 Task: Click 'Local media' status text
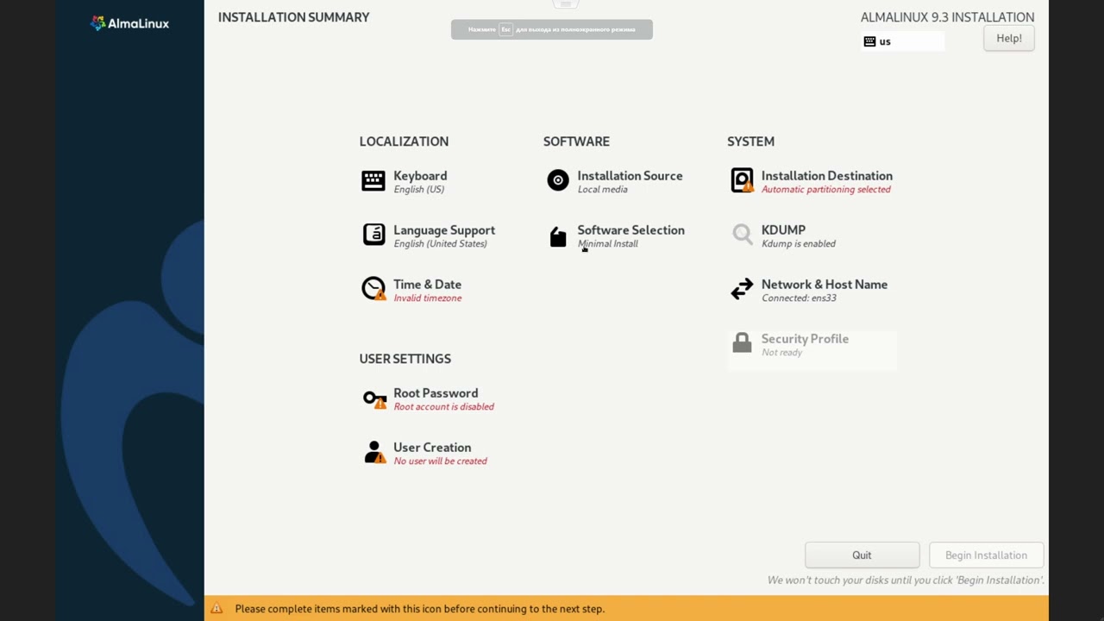(x=602, y=190)
